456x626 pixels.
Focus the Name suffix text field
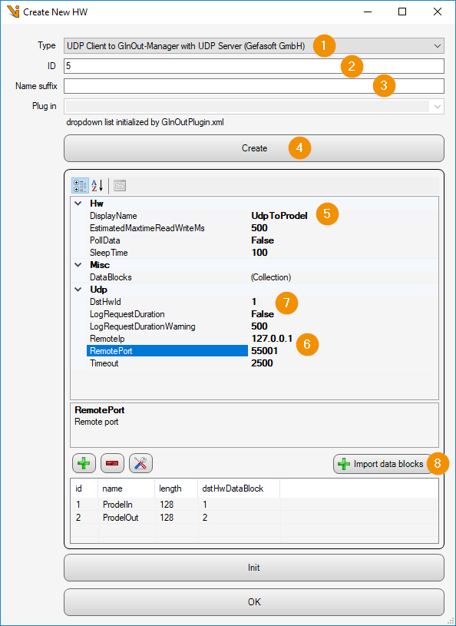254,86
